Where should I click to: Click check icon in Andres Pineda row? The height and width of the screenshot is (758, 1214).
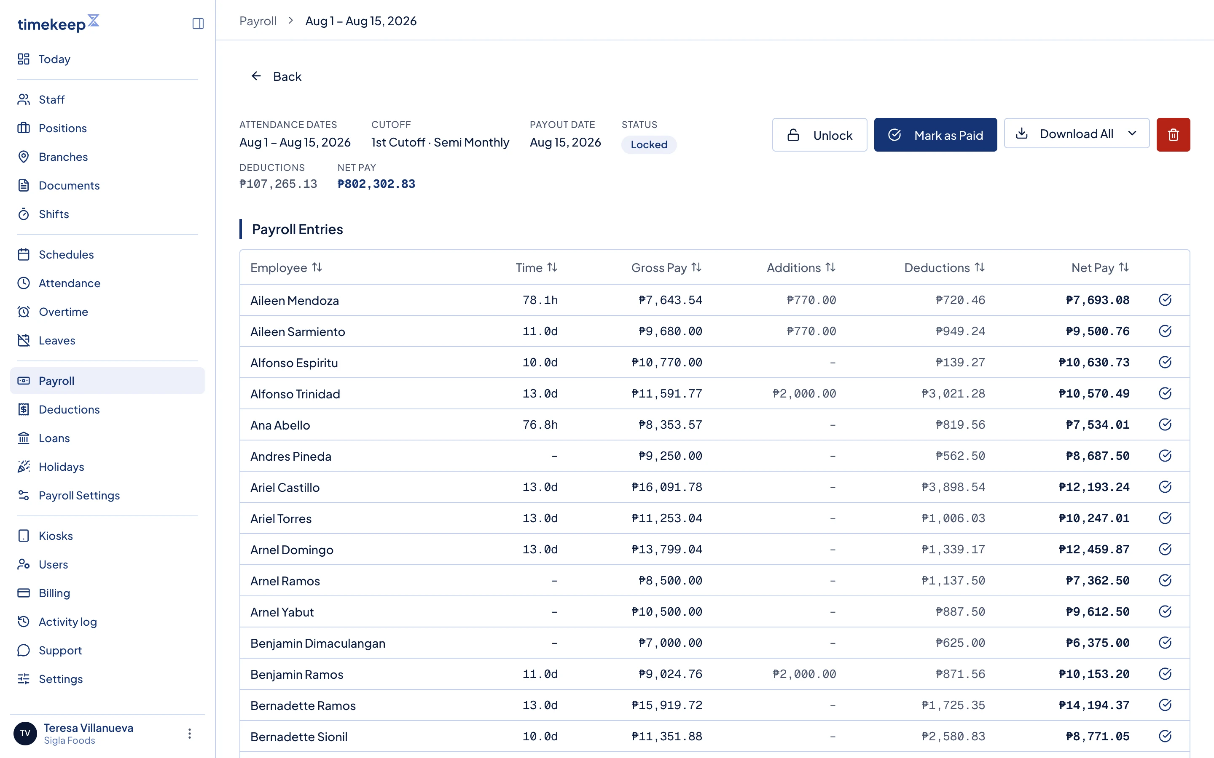[1165, 456]
